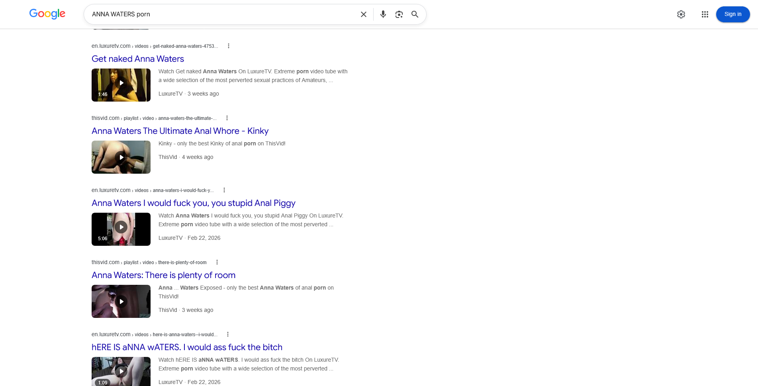Open the result title above the 1:09 video
The width and height of the screenshot is (758, 386).
tap(187, 347)
